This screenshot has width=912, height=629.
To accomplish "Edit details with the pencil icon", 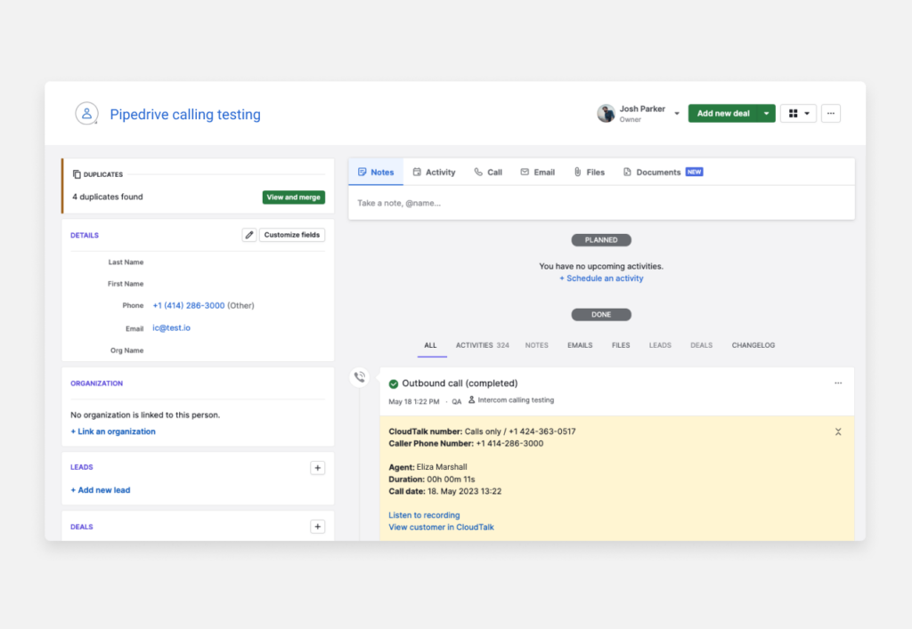I will coord(249,235).
